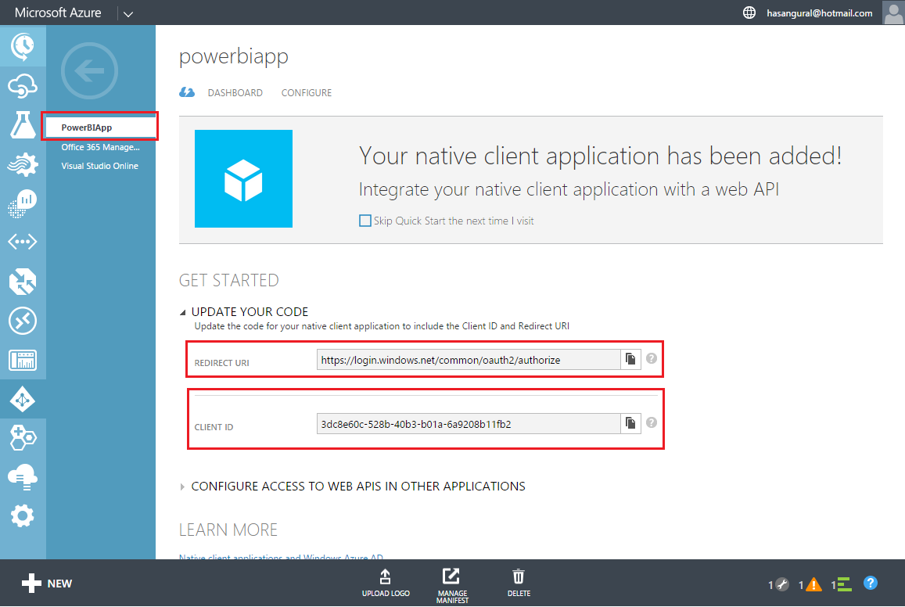Screen dimensions: 905x607
Task: Select the flask icon in sidebar
Action: 23,124
